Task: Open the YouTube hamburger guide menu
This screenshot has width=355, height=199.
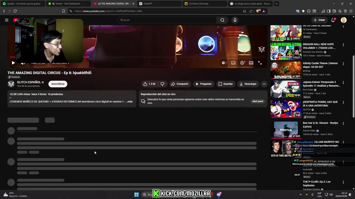Action: click(x=7, y=20)
